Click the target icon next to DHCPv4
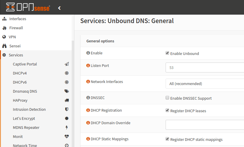Viewport: 244px width, 147px height. (67, 73)
